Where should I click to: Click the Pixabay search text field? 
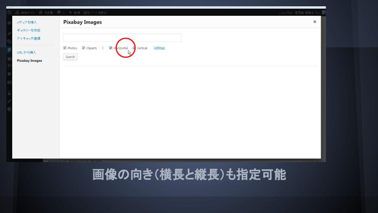122,38
